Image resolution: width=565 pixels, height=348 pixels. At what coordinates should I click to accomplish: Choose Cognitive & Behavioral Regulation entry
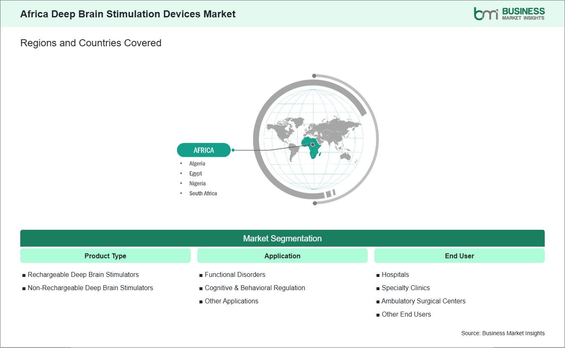[x=252, y=288]
